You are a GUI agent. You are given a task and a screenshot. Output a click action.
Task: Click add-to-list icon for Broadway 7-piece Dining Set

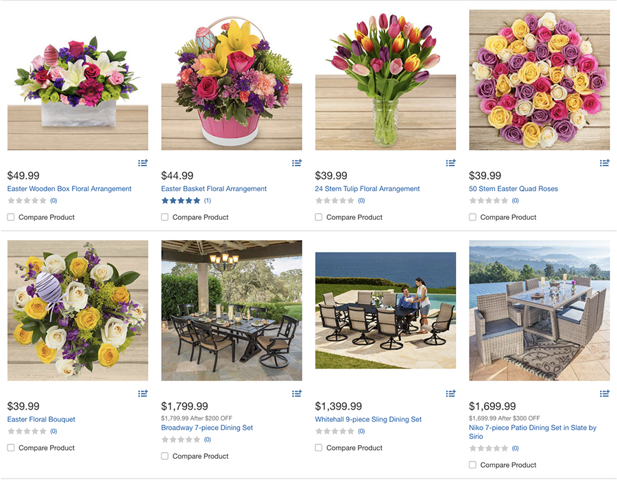(x=296, y=394)
